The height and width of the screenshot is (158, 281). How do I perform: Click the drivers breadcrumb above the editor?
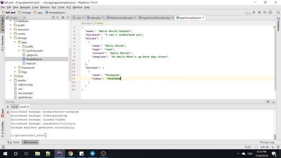tap(87, 23)
